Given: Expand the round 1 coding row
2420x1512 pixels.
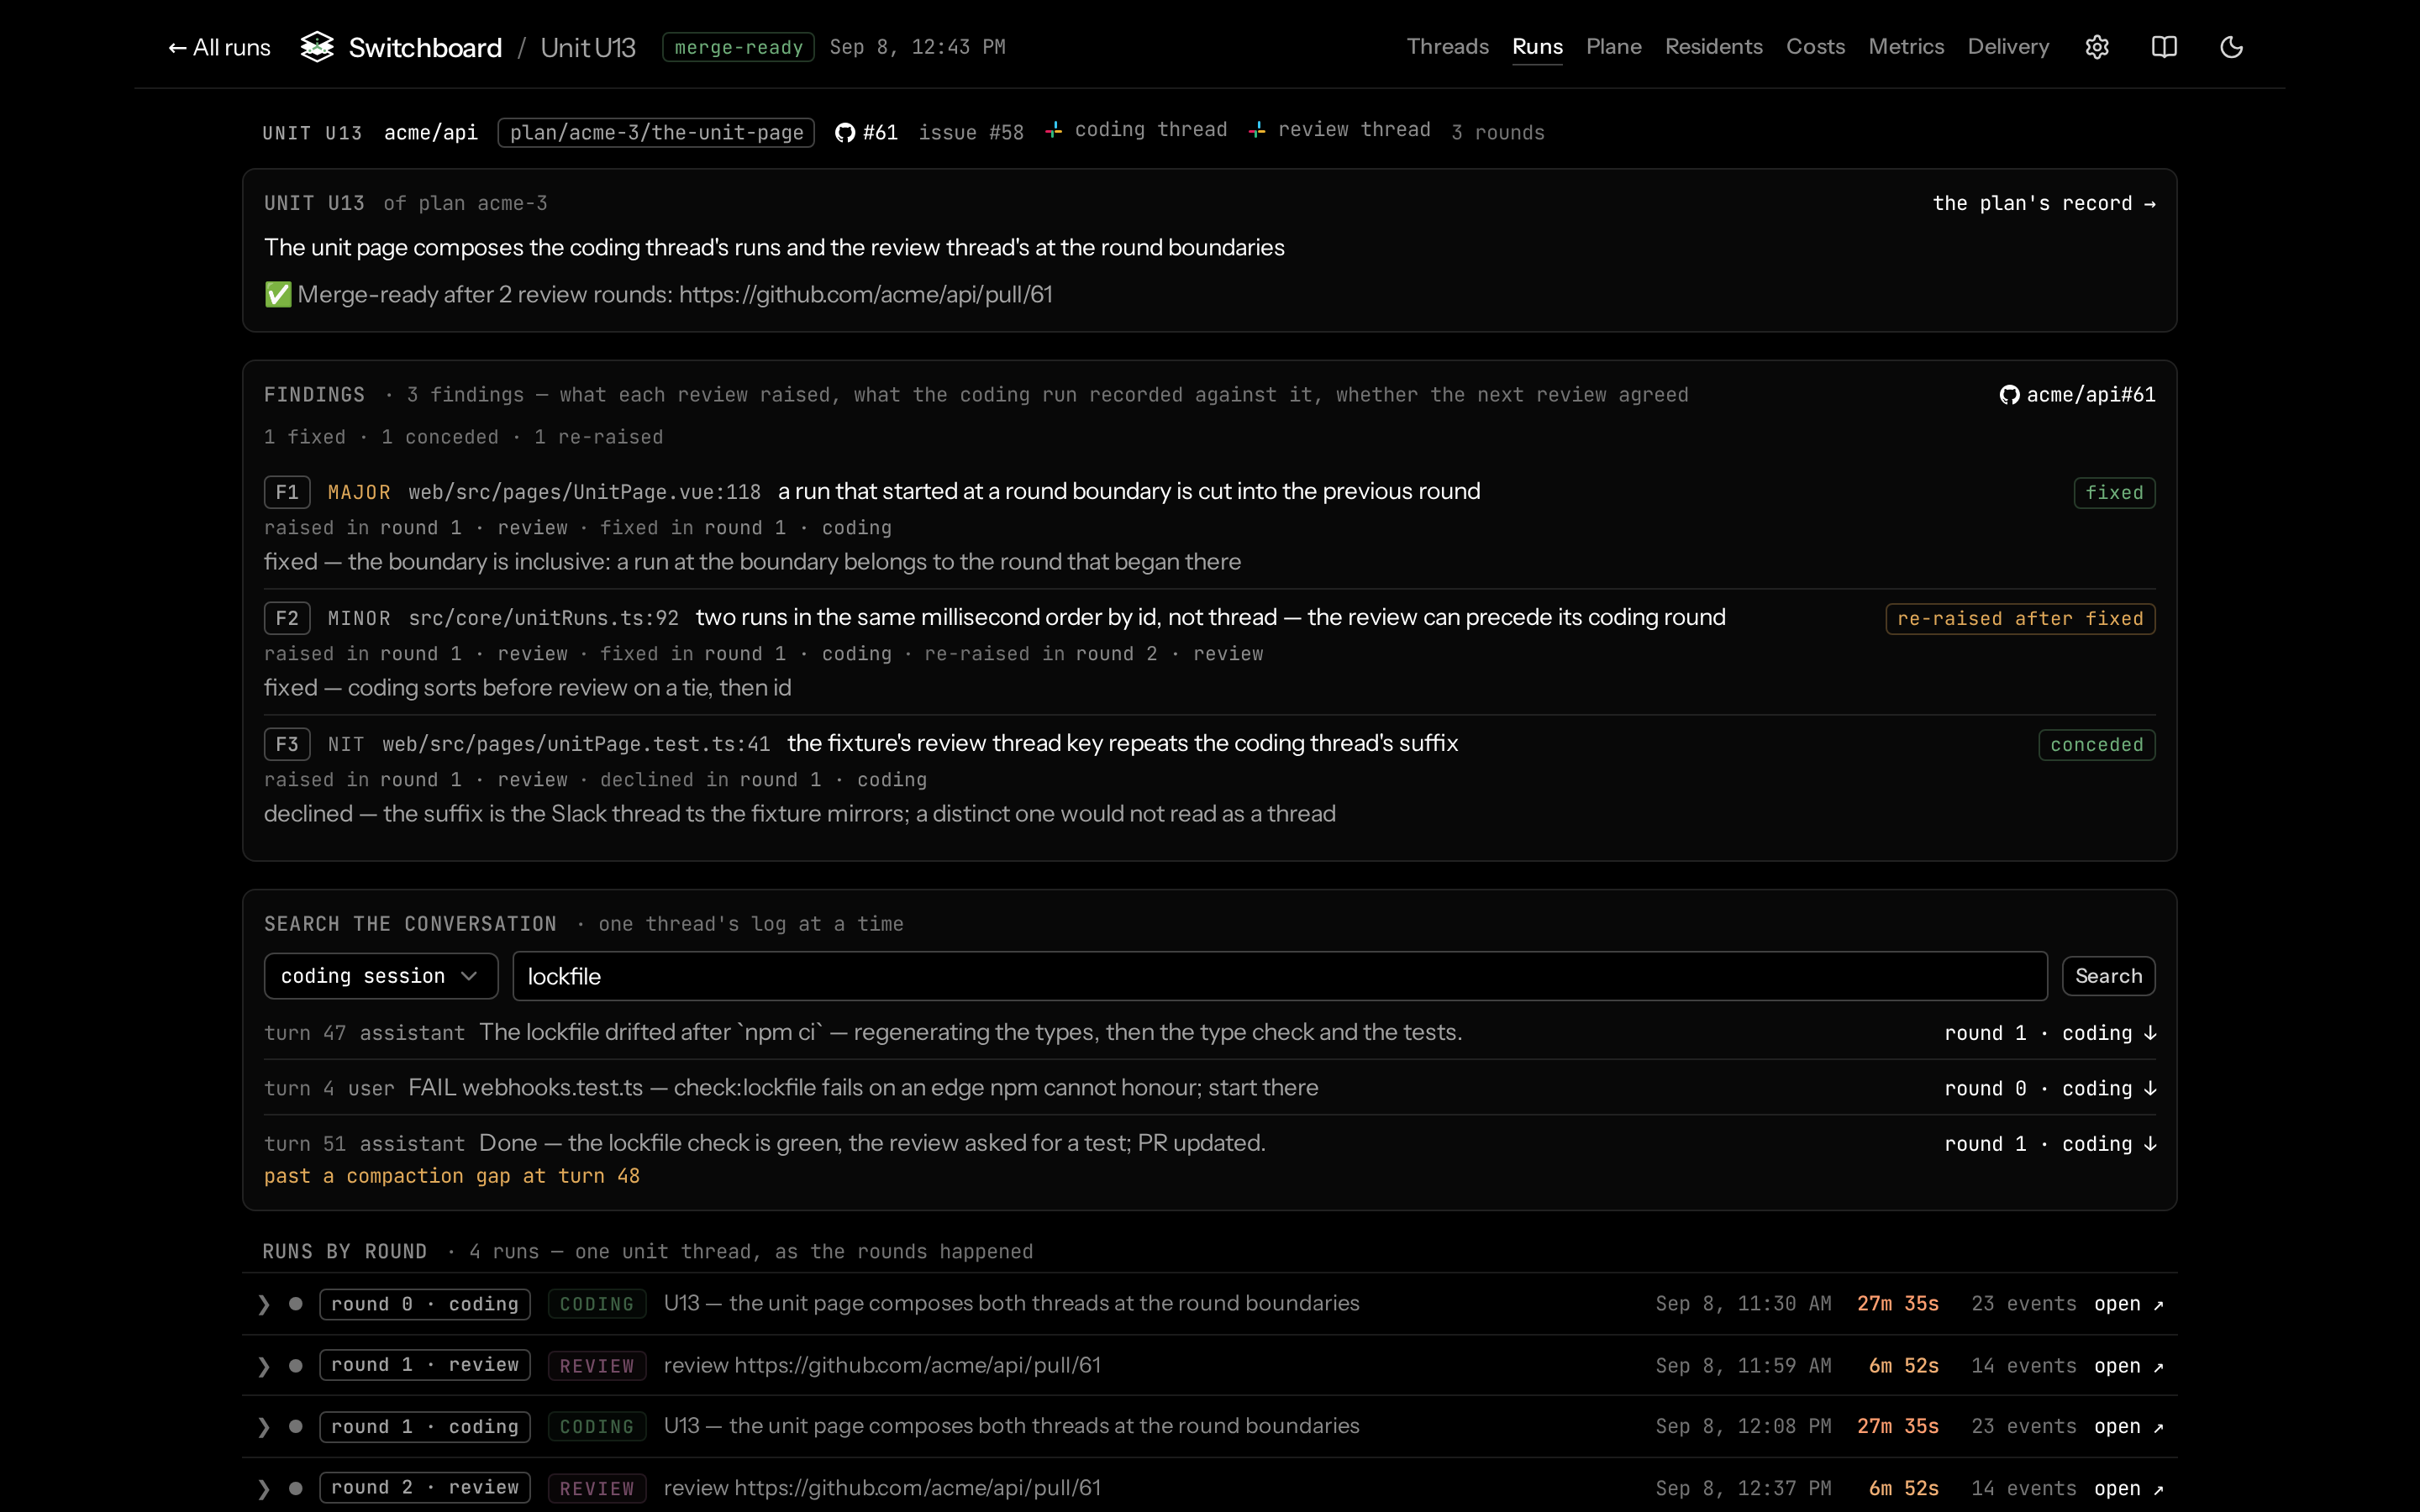Looking at the screenshot, I should (x=264, y=1427).
